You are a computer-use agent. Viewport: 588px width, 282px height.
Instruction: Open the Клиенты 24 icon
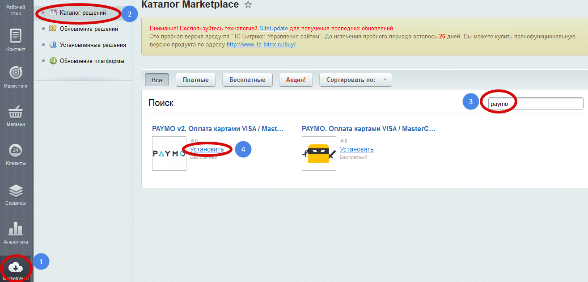click(x=16, y=150)
